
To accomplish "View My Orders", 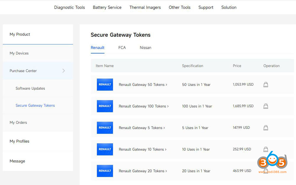I will click(38, 123).
